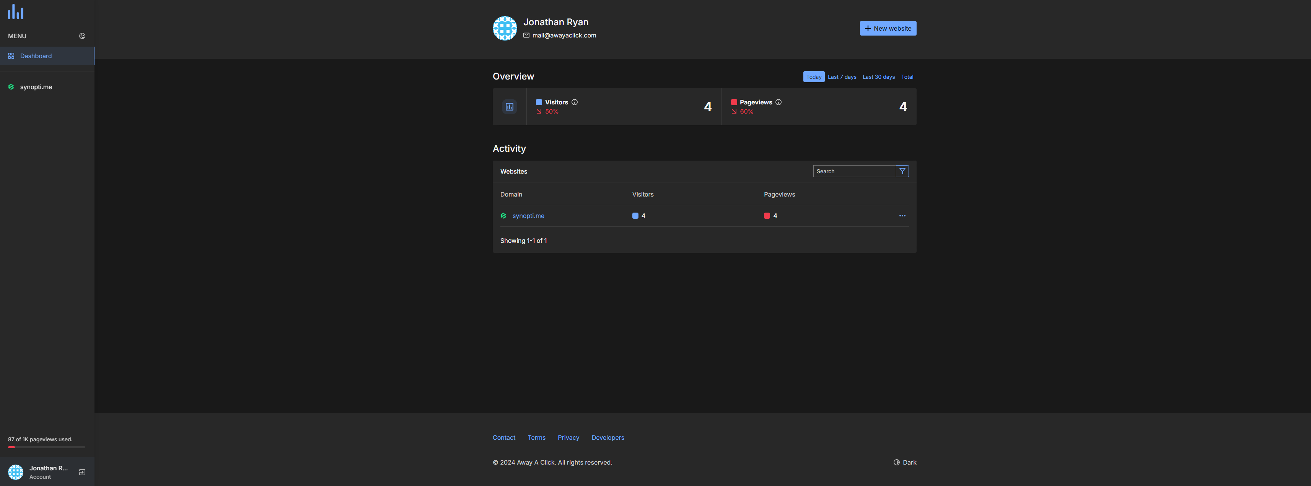The width and height of the screenshot is (1311, 486).
Task: Click the New website button
Action: [888, 29]
